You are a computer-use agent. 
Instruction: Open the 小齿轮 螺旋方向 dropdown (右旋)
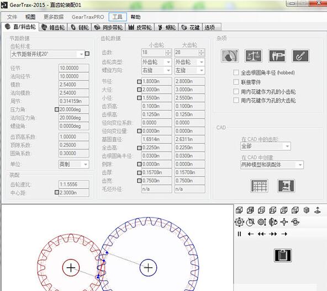tap(157, 71)
